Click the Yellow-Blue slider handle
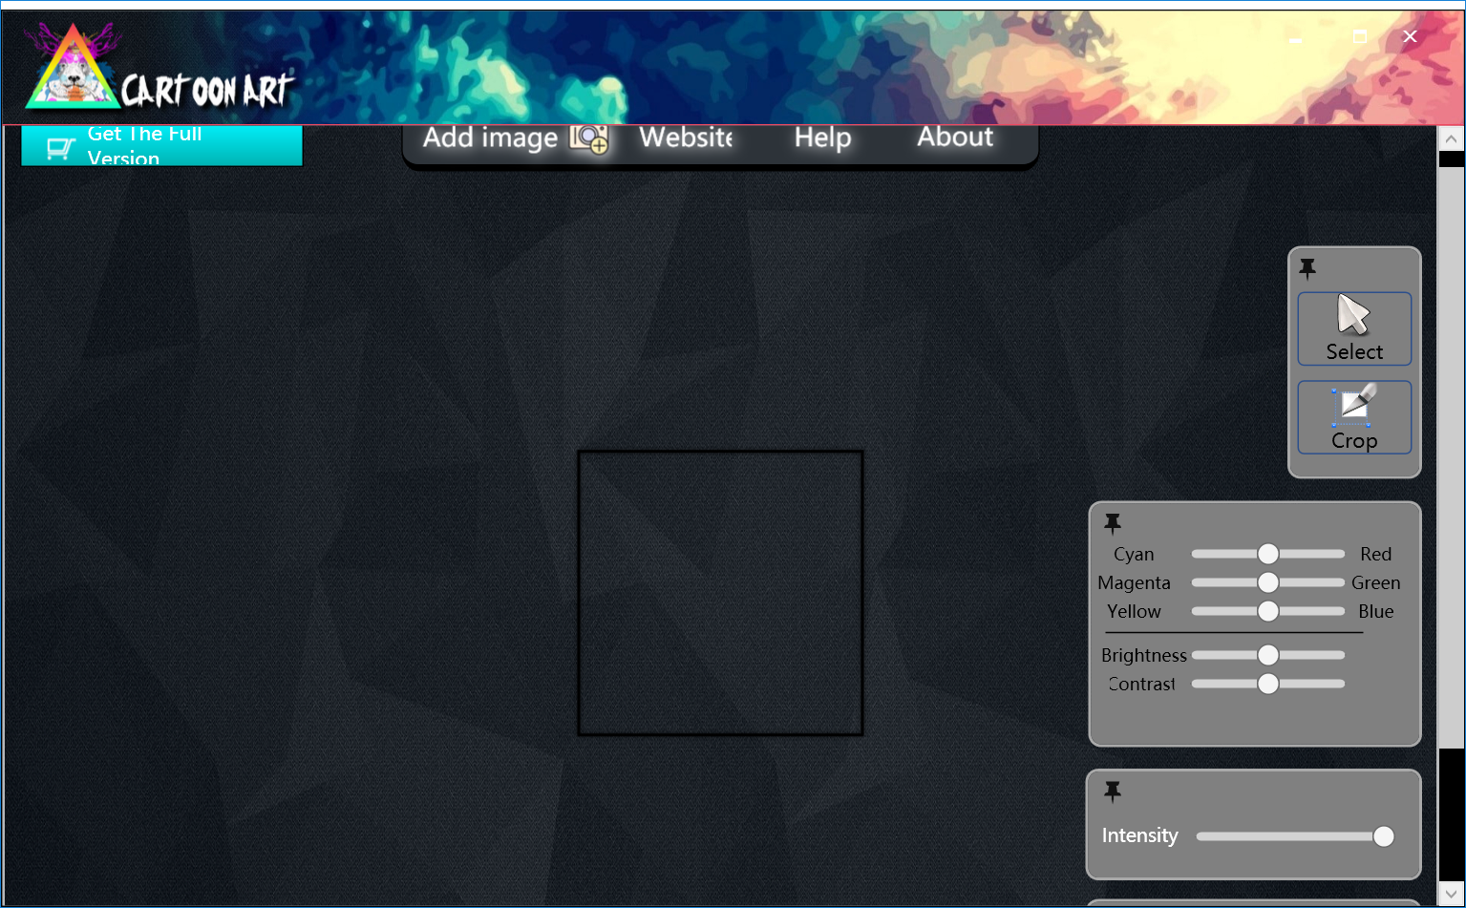This screenshot has width=1466, height=908. tap(1267, 611)
